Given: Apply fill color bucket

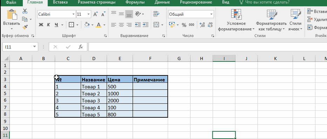Looking at the screenshot, I should tap(87, 25).
